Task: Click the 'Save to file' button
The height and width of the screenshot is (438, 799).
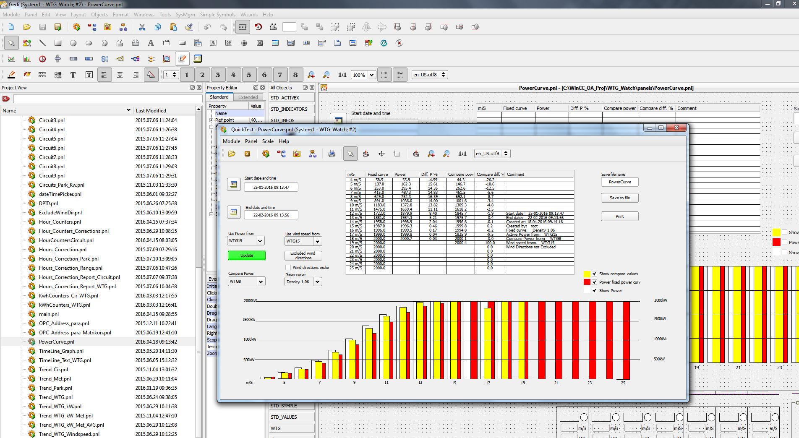Action: (619, 198)
